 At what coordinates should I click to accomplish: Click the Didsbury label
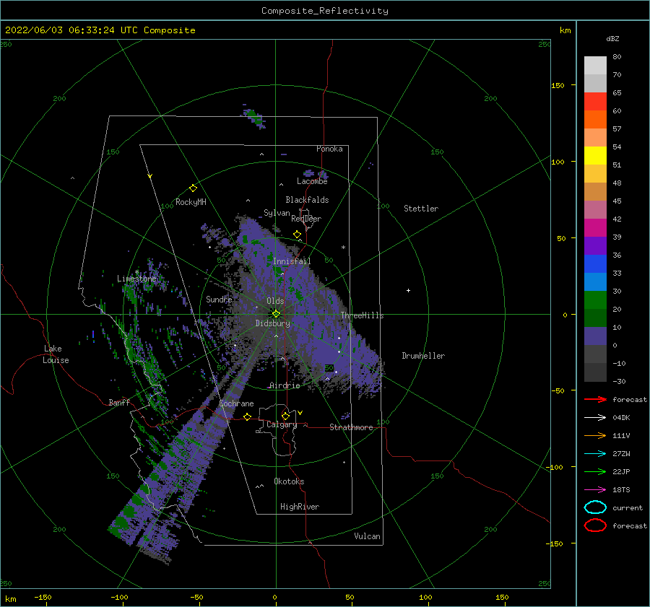tap(272, 323)
